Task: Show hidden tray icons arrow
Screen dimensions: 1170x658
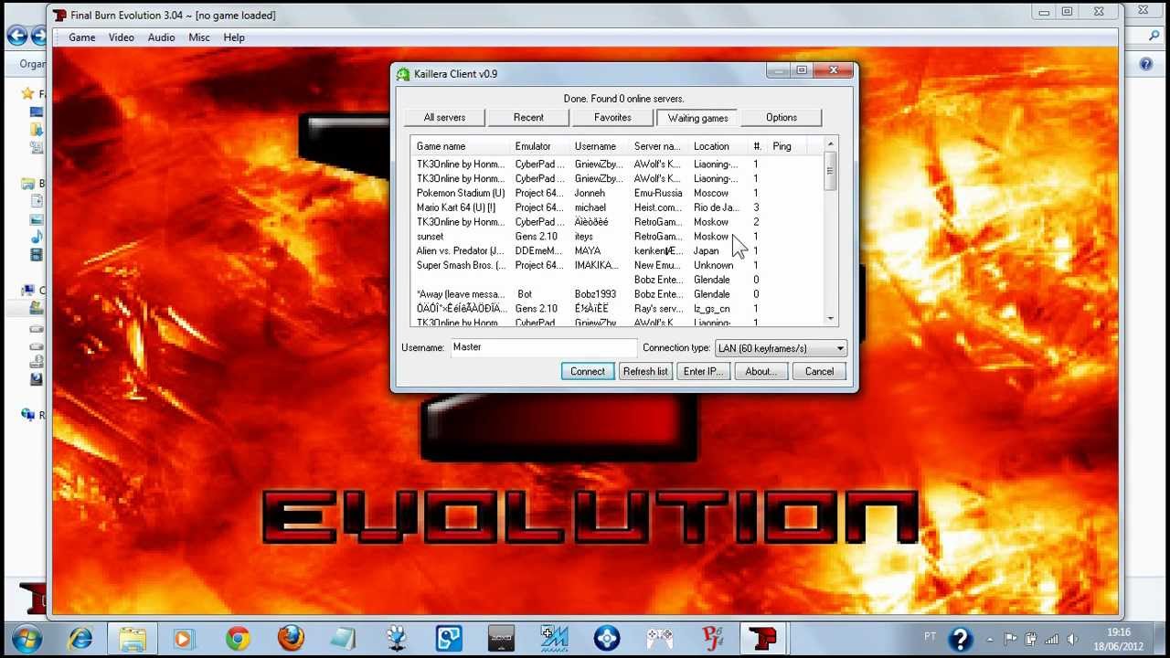Action: point(990,639)
